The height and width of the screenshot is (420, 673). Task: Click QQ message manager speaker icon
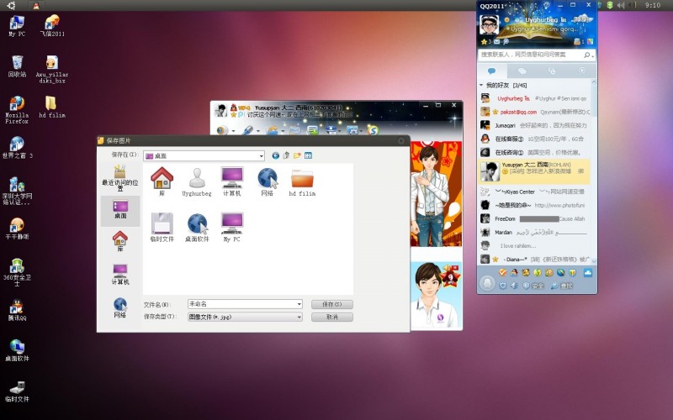coord(514,286)
